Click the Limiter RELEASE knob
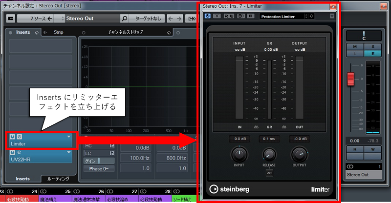 coord(269,155)
